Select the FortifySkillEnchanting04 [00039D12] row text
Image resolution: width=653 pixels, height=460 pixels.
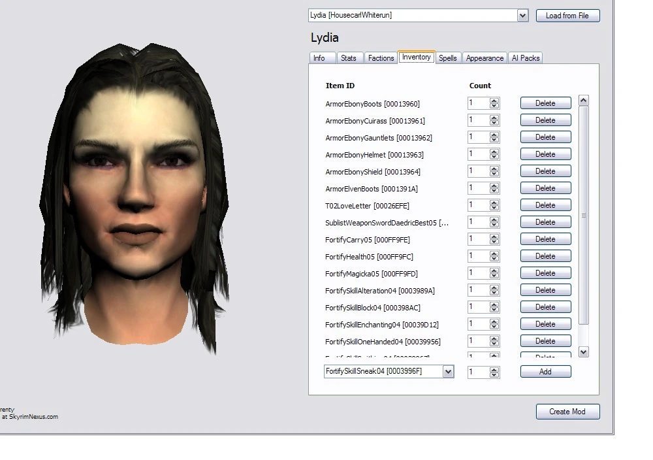382,325
